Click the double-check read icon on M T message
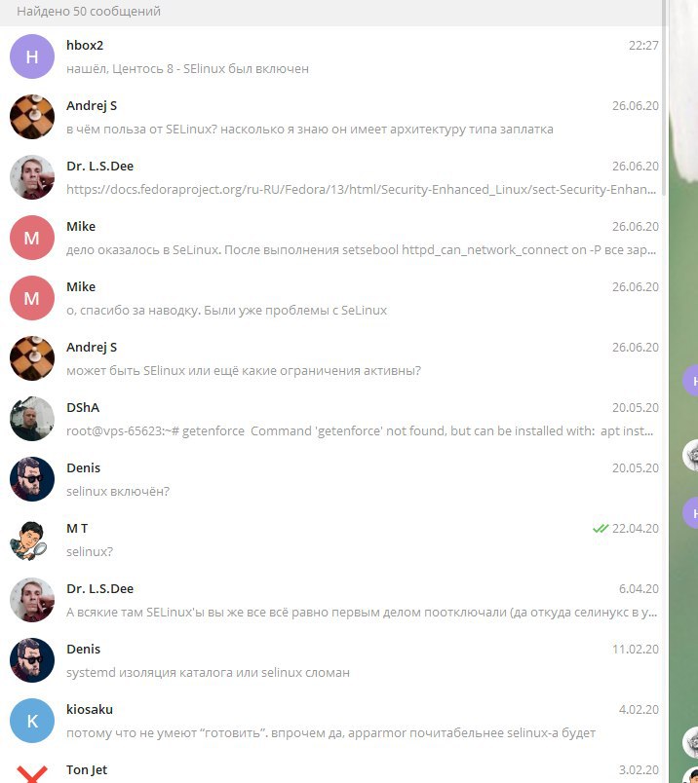The height and width of the screenshot is (783, 698). [x=600, y=528]
